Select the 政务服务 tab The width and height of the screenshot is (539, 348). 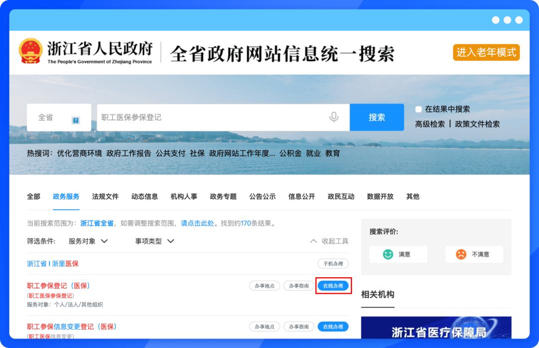coord(66,196)
